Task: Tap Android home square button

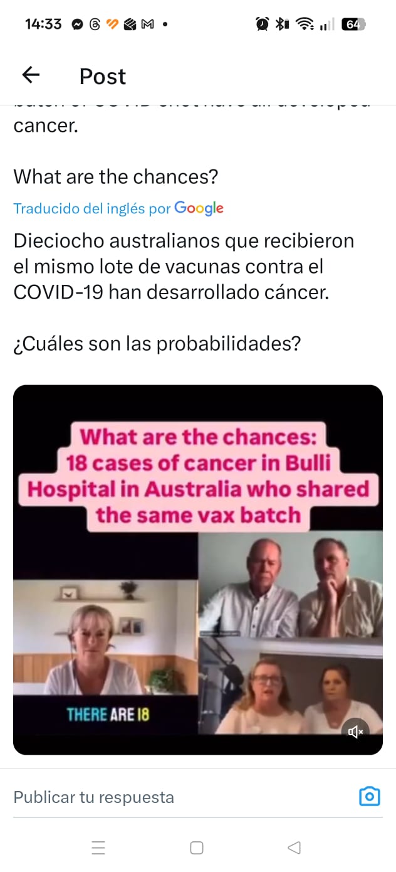Action: [197, 848]
